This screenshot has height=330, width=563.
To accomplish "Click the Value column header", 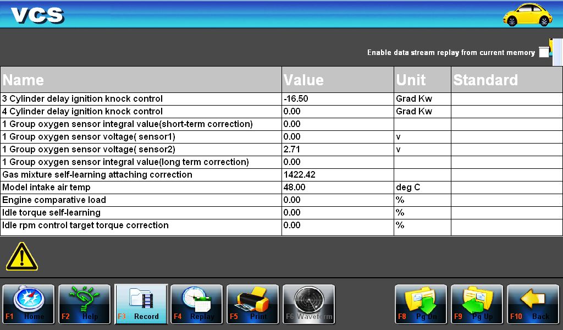I will coord(338,79).
